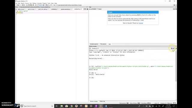This screenshot has width=192, height=108.
Task: Open the Edit menu
Action: [19, 3]
